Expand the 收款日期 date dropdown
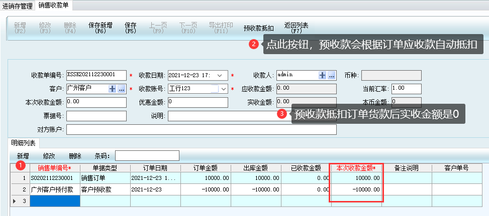489x216 pixels. [x=219, y=75]
